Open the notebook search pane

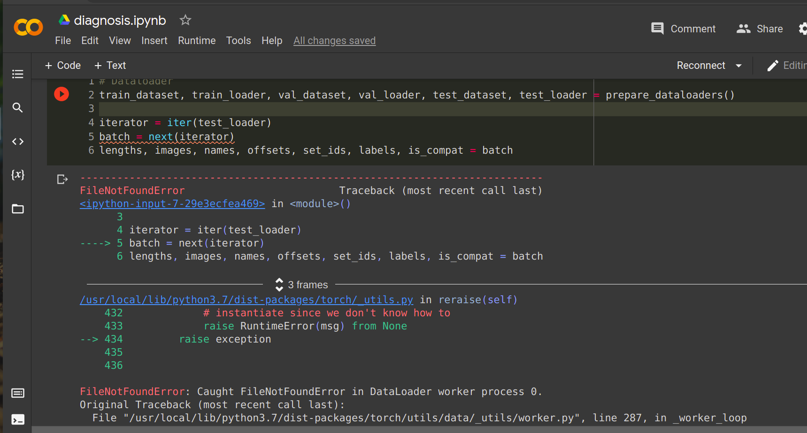coord(17,107)
